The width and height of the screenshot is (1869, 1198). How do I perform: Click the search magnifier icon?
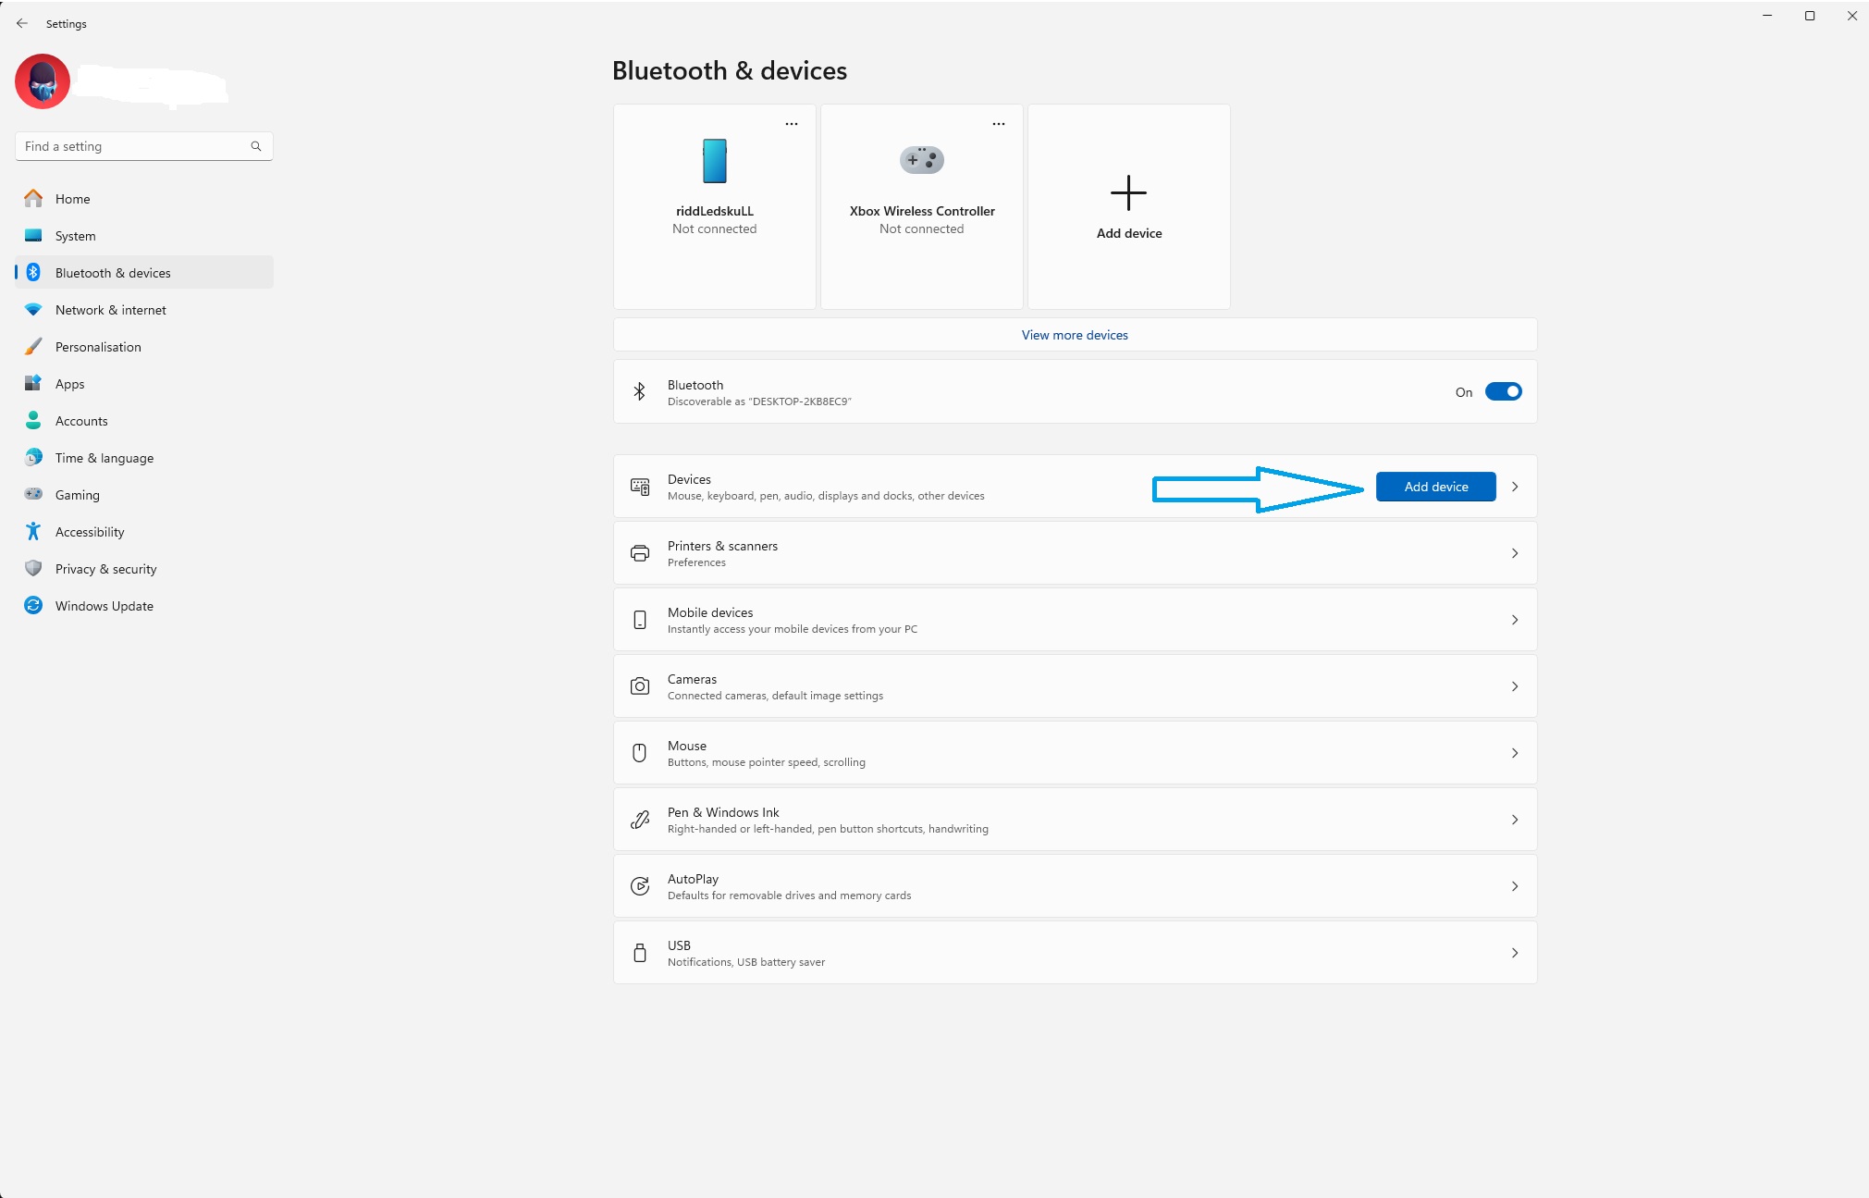[256, 146]
